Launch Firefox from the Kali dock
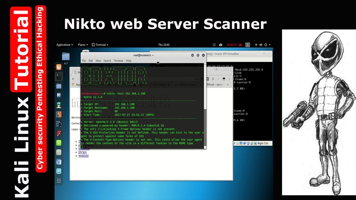356x200 pixels. (x=59, y=67)
